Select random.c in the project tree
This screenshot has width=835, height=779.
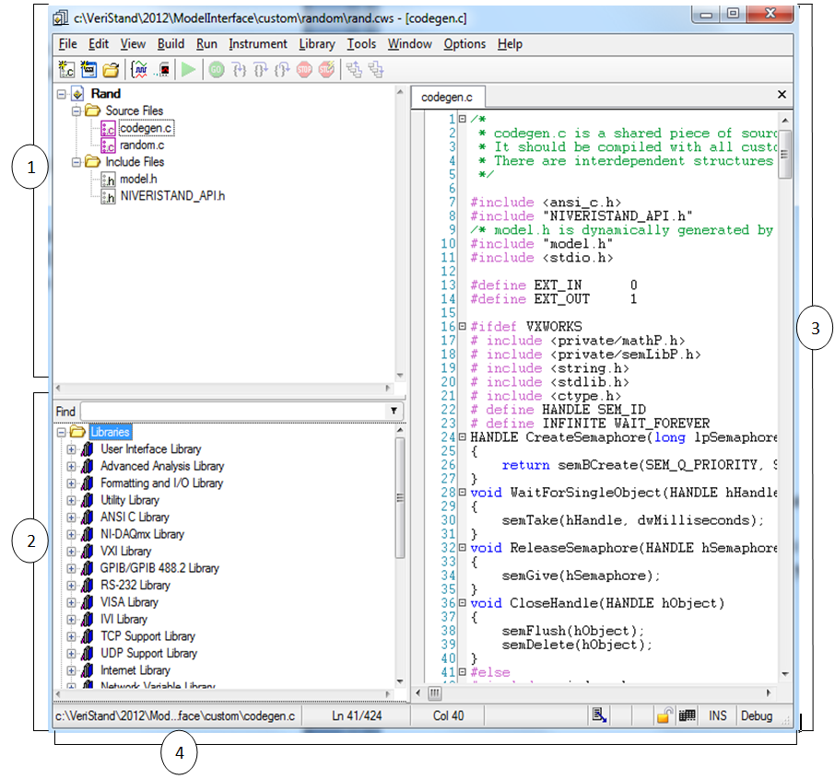[x=141, y=145]
